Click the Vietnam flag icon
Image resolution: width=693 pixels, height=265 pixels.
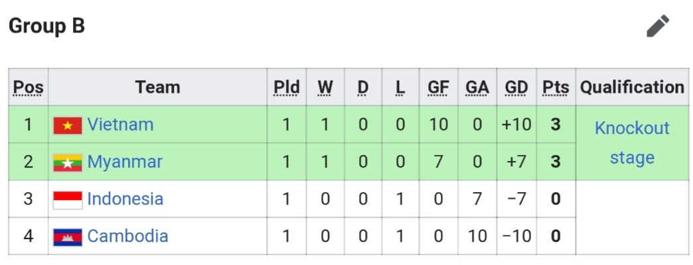tap(68, 125)
